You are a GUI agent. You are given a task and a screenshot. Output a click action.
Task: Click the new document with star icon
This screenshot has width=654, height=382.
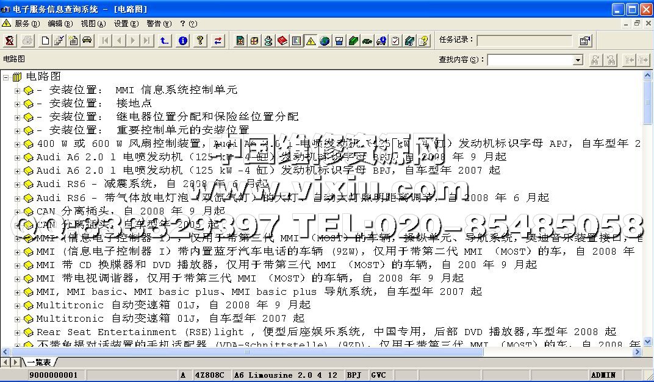pyautogui.click(x=73, y=40)
